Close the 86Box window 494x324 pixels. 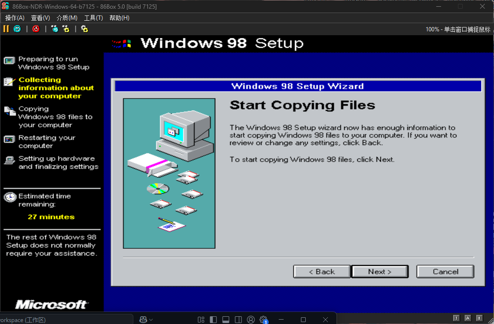pyautogui.click(x=482, y=6)
